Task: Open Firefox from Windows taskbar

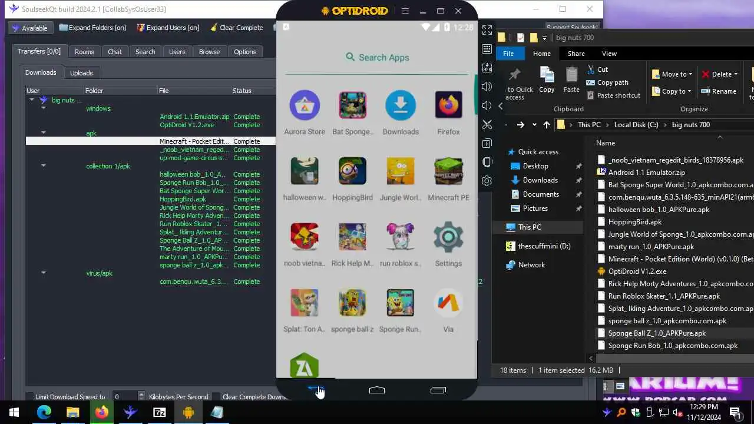Action: [101, 412]
